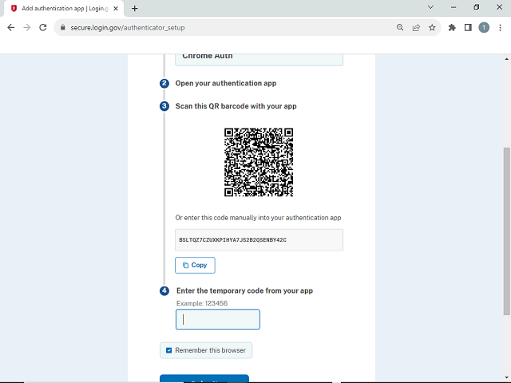Open the tab search chevron
The width and height of the screenshot is (511, 383).
click(x=430, y=7)
